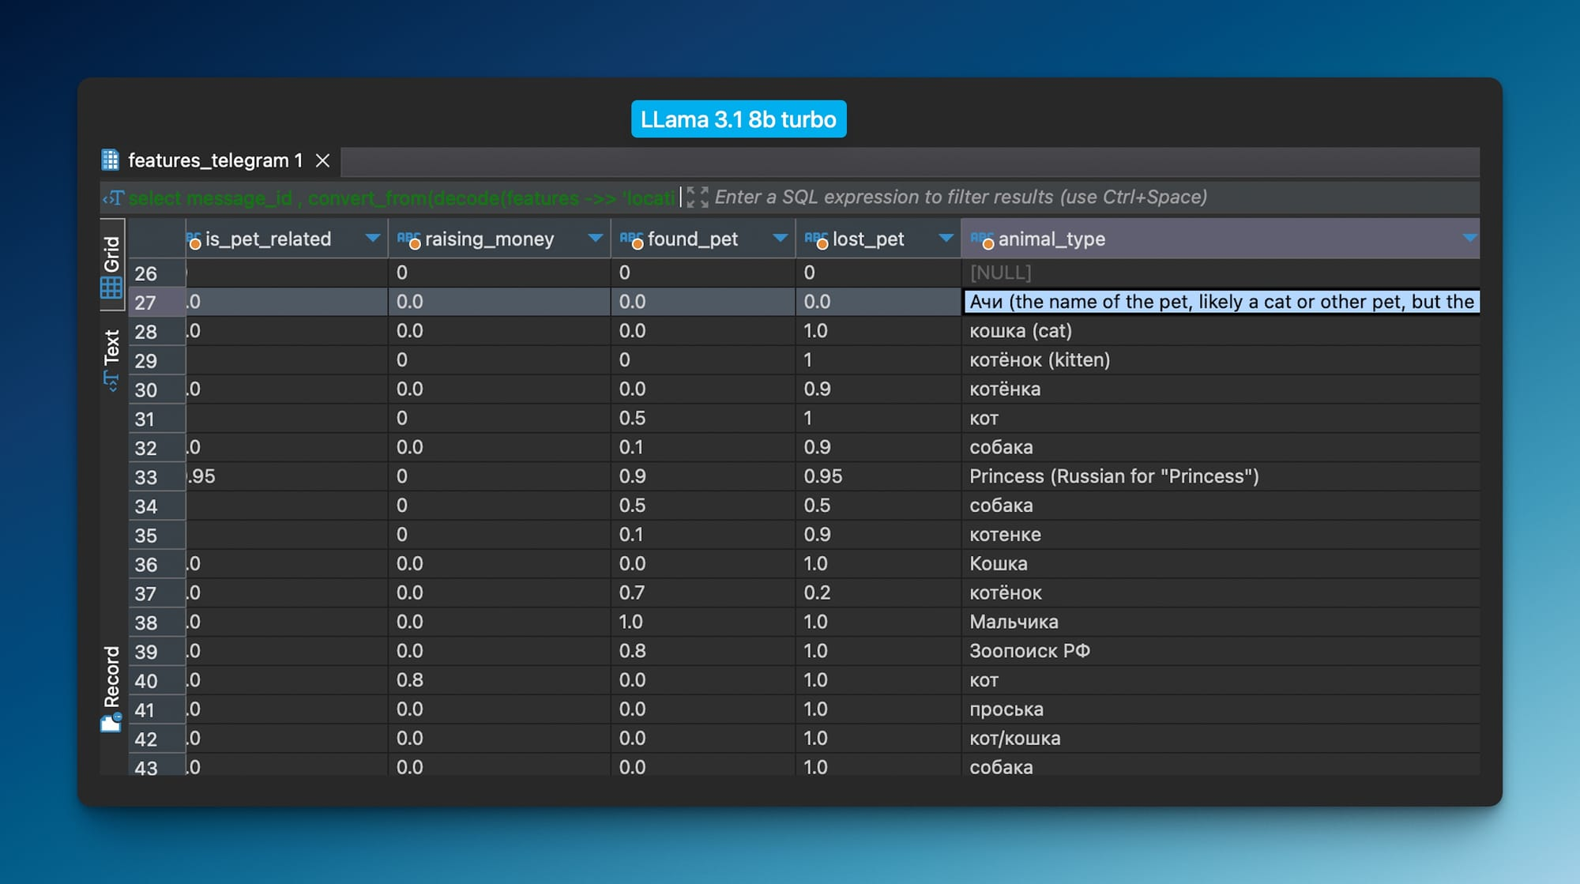This screenshot has height=884, width=1580.
Task: Open the raising_money column filter dropdown
Action: tap(595, 239)
